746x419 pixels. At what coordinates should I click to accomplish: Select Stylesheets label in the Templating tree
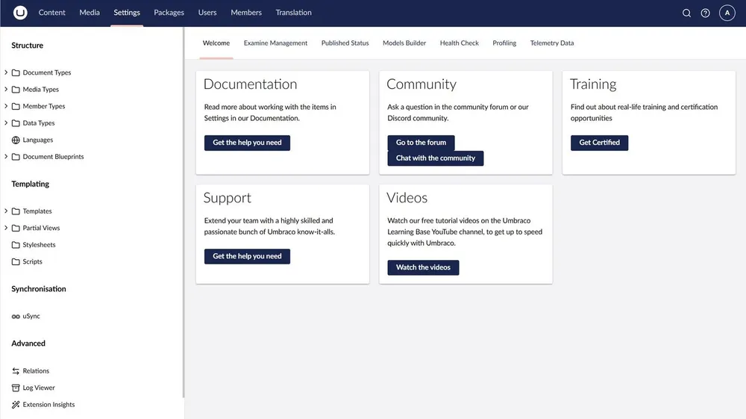click(x=39, y=245)
